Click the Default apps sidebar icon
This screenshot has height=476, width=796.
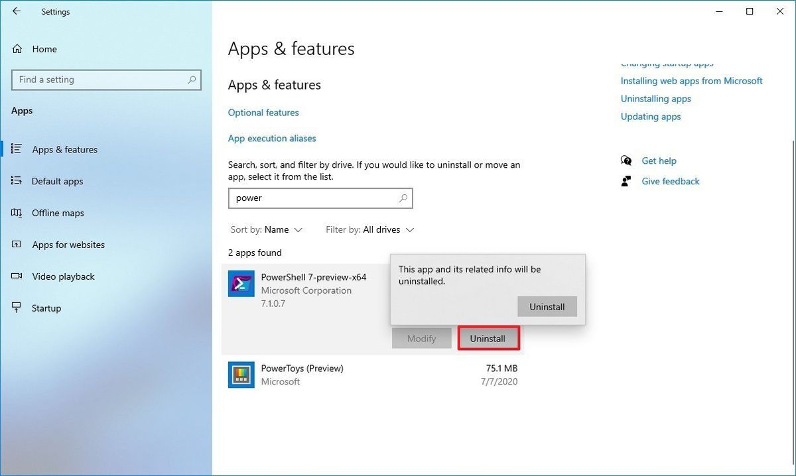[x=17, y=181]
